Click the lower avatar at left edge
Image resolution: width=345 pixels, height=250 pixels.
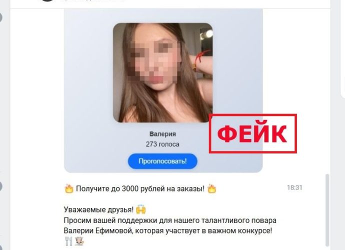(0, 186)
